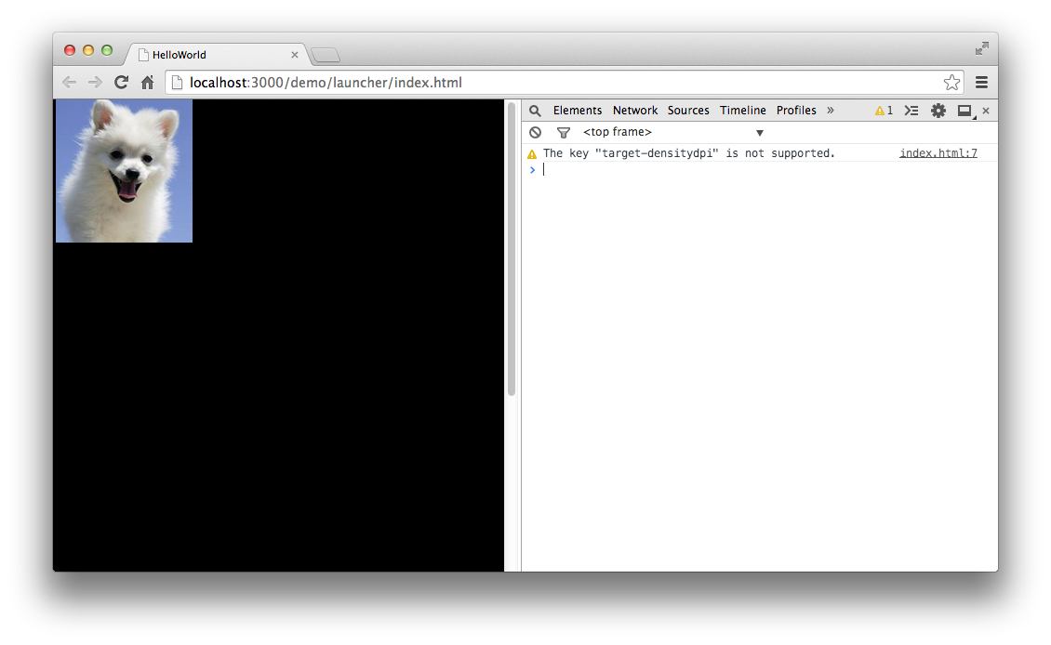Switch to the Network panel

coord(634,111)
